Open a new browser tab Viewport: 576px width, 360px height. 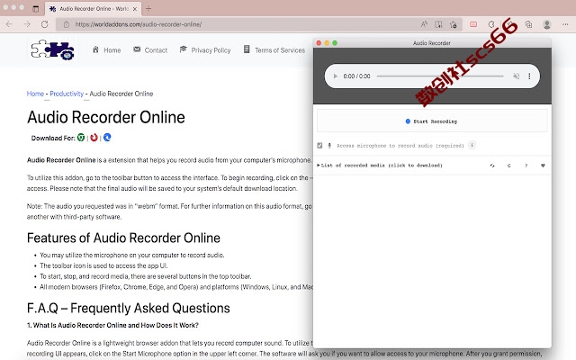pos(148,9)
